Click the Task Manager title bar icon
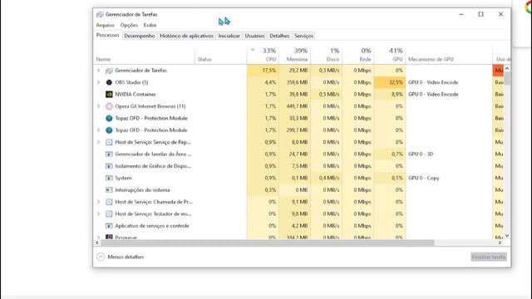532x299 pixels. click(100, 15)
